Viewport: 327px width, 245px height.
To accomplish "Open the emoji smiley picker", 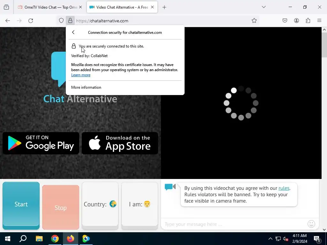I will pos(311,224).
